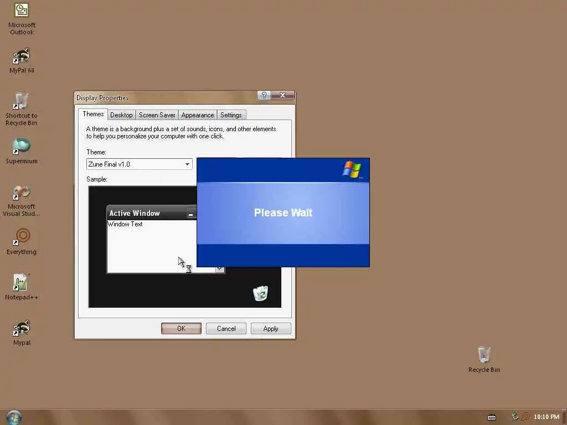Select the Shortcut to Recycle Bin icon
Image resolution: width=567 pixels, height=425 pixels.
click(22, 109)
